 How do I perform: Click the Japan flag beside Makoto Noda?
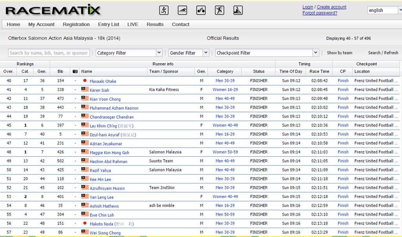pos(85,223)
